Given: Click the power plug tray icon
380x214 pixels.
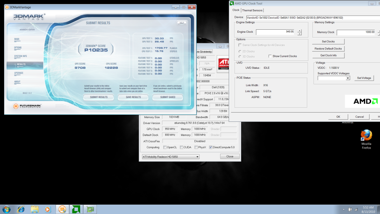Looking at the screenshot, I should [350, 210].
